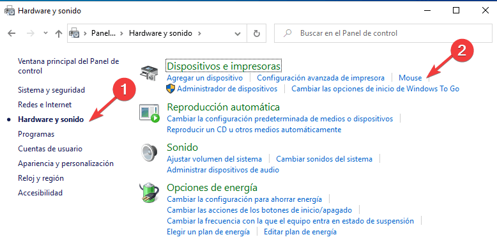The height and width of the screenshot is (251, 497).
Task: Click the Control Panel icon in address bar
Action: pyautogui.click(x=74, y=33)
